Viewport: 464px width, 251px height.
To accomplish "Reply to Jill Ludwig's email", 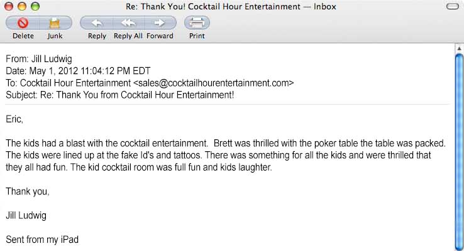I will click(x=97, y=23).
